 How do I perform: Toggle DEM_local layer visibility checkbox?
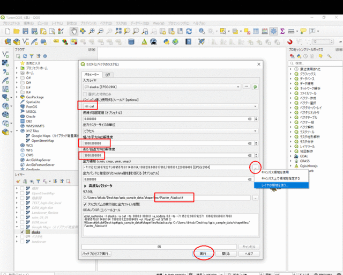pos(22,222)
